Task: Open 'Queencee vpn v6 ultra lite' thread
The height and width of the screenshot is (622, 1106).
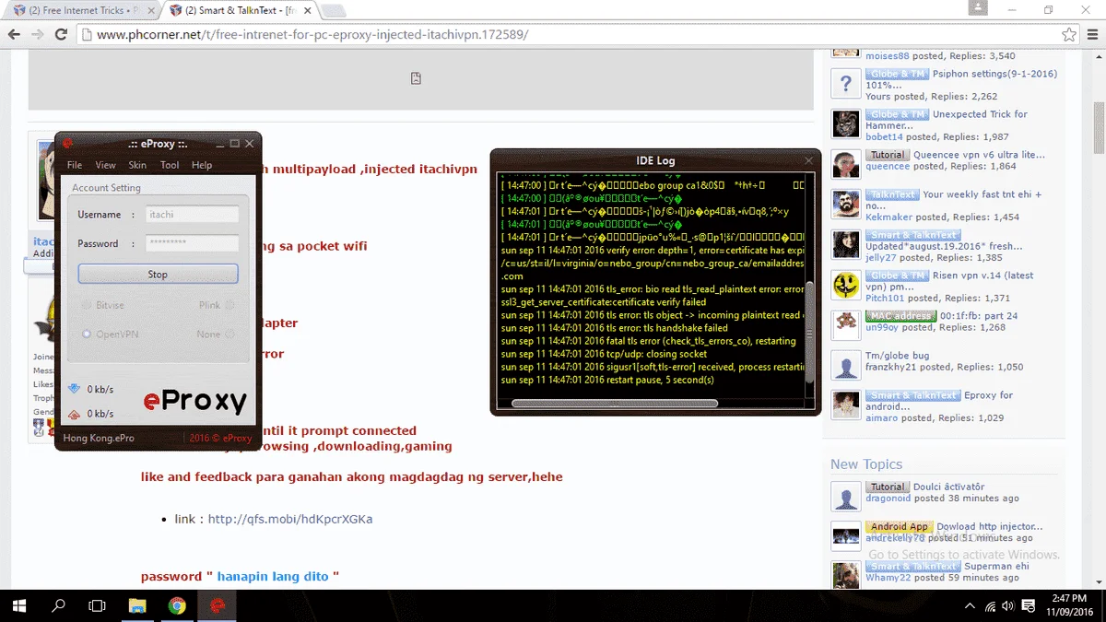Action: (980, 155)
